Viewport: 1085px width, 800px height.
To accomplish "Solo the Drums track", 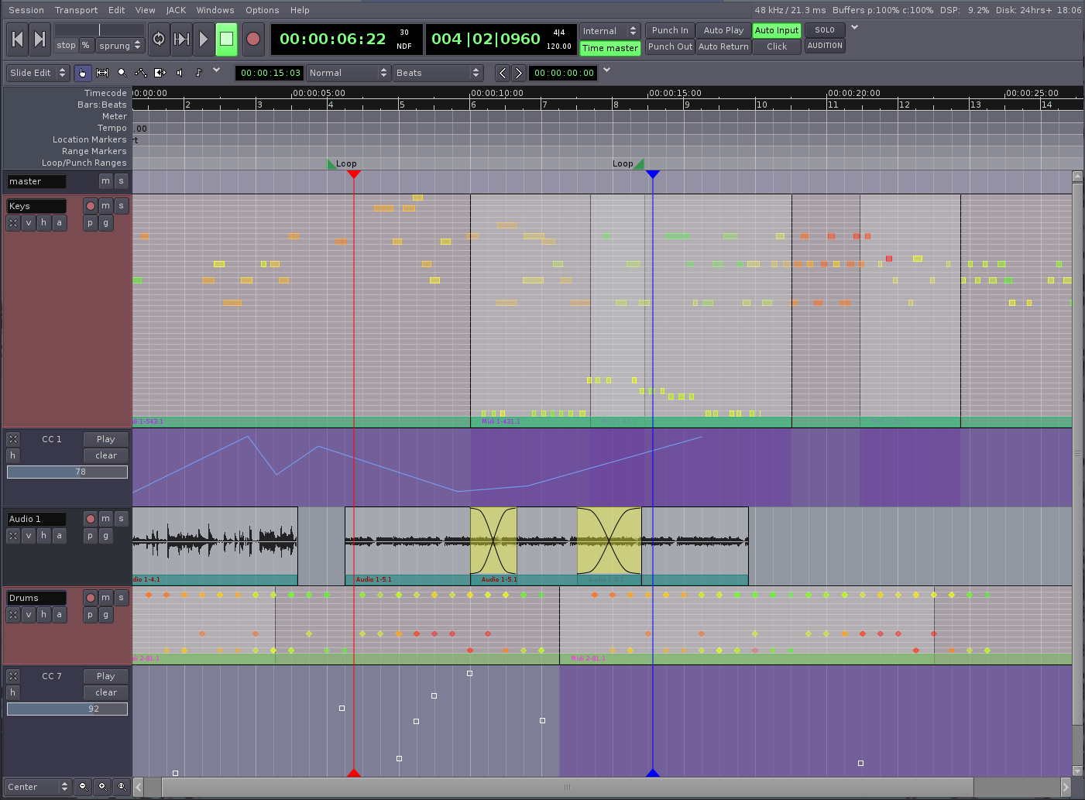I will click(121, 598).
